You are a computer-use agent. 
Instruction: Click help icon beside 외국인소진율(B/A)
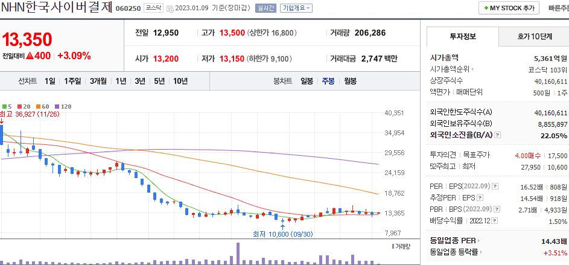498,135
